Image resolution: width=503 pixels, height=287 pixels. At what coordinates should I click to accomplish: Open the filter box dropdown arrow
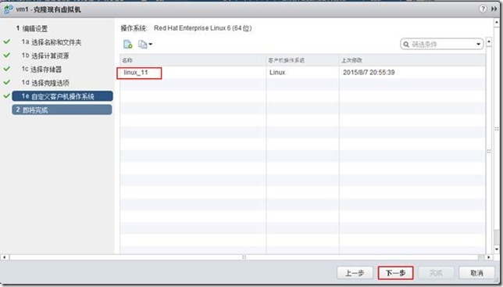478,45
